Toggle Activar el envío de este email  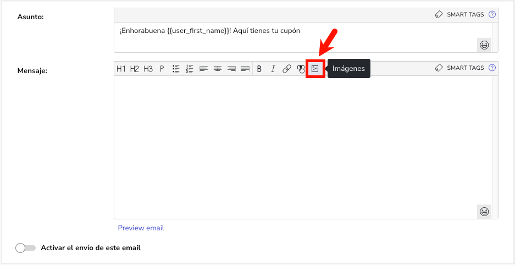(x=25, y=249)
